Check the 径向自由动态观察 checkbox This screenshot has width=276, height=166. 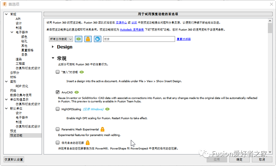coord(57,142)
